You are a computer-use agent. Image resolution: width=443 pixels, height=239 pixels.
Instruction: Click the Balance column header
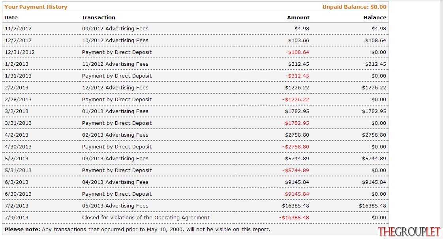pyautogui.click(x=375, y=17)
